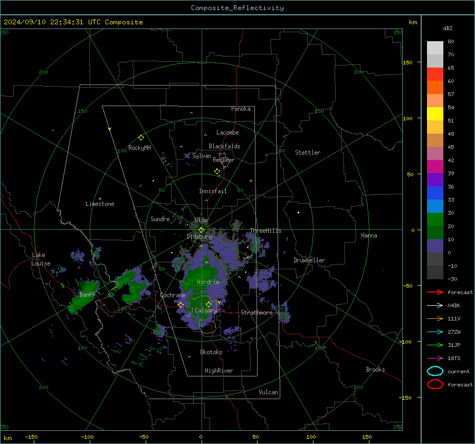
Task: Choose the dark green 10-20 dBZ swatch
Action: point(435,233)
